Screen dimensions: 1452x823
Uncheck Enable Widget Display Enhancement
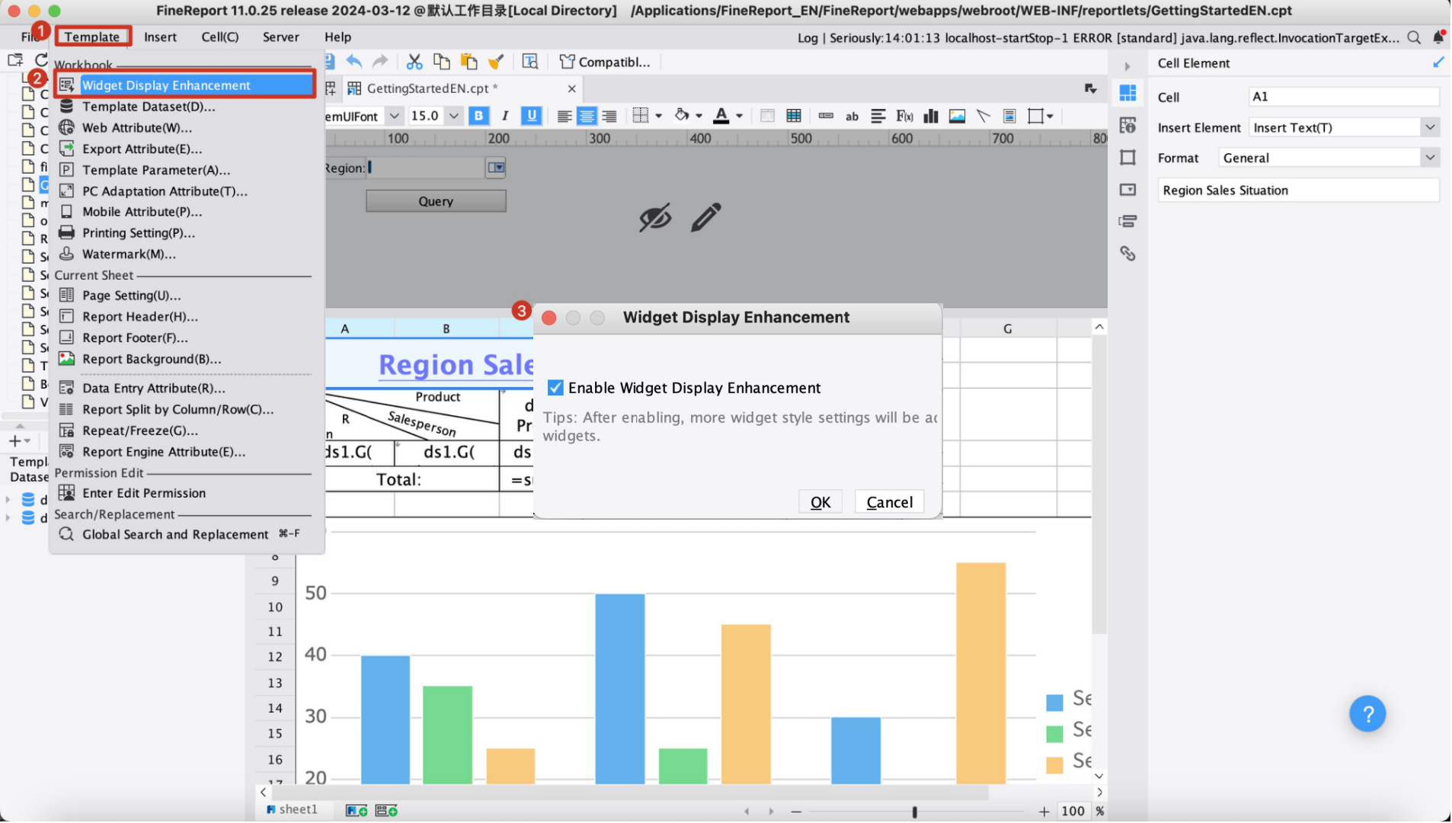coord(555,387)
